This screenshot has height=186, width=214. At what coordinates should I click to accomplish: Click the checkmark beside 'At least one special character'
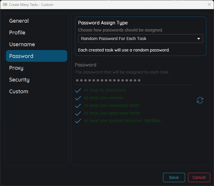point(78,121)
